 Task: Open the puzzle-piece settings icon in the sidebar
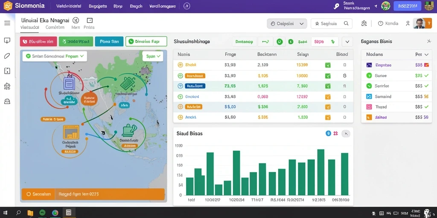[7, 86]
